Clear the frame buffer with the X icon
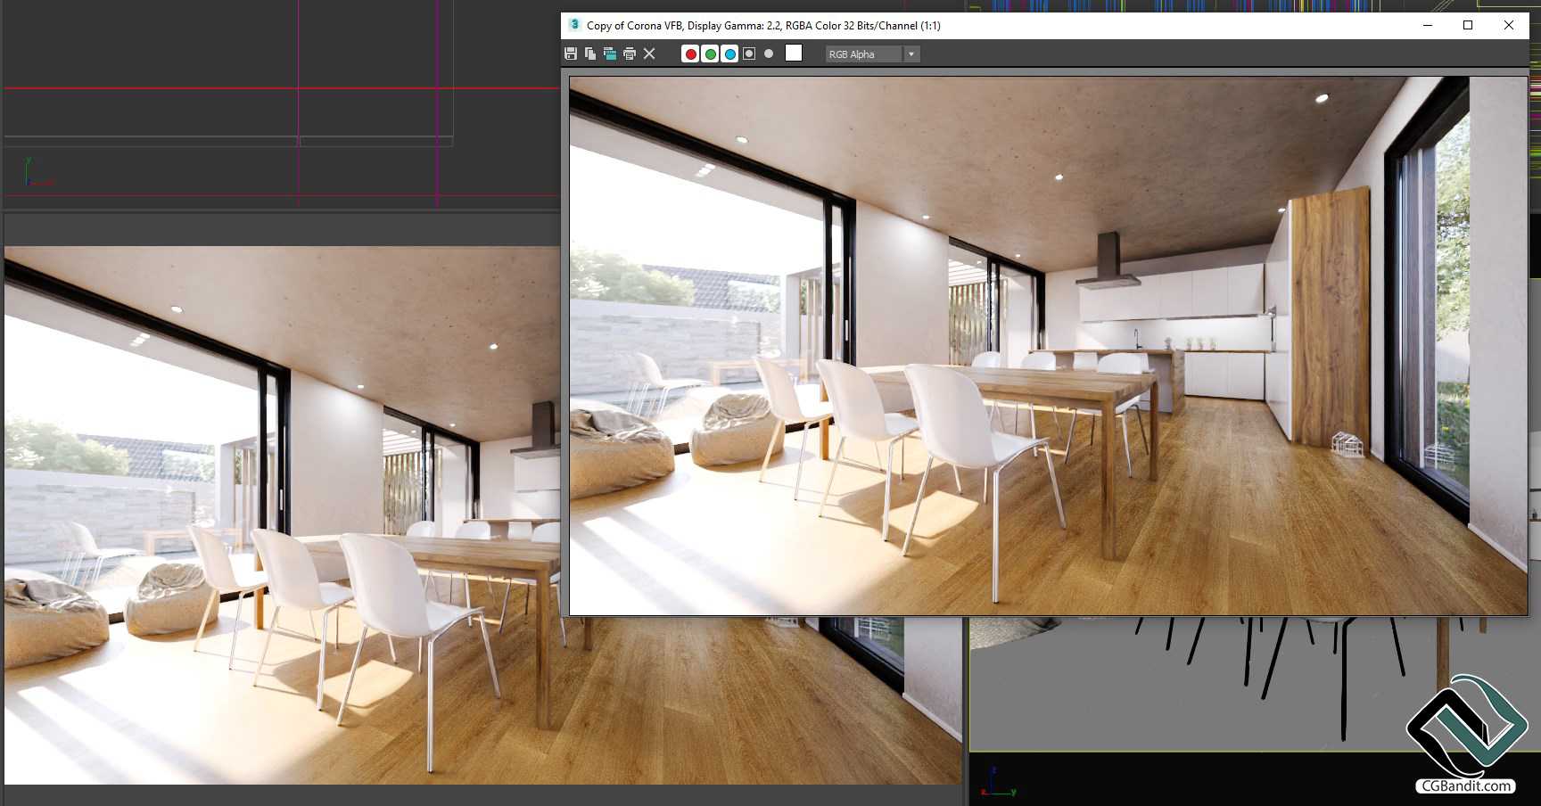This screenshot has width=1541, height=806. tap(649, 54)
